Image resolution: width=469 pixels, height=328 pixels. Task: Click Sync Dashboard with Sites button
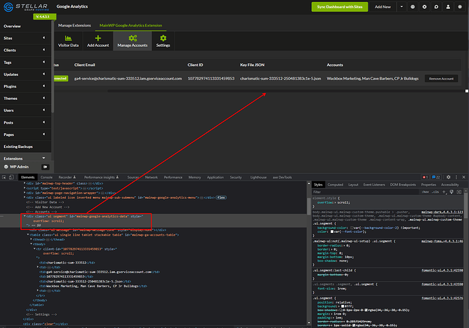pyautogui.click(x=339, y=7)
